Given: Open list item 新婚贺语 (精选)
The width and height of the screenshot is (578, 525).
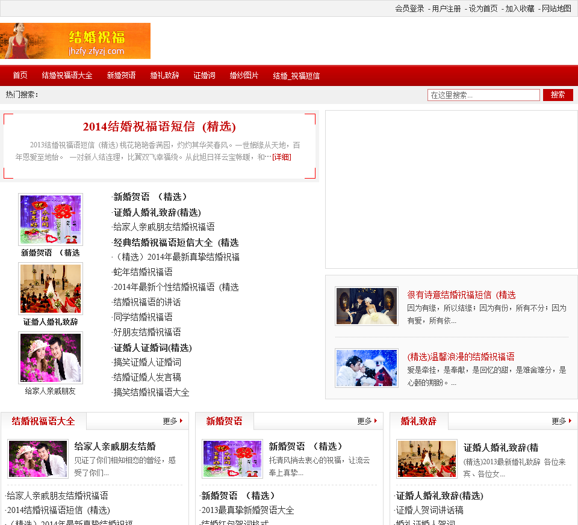Looking at the screenshot, I should (x=150, y=197).
